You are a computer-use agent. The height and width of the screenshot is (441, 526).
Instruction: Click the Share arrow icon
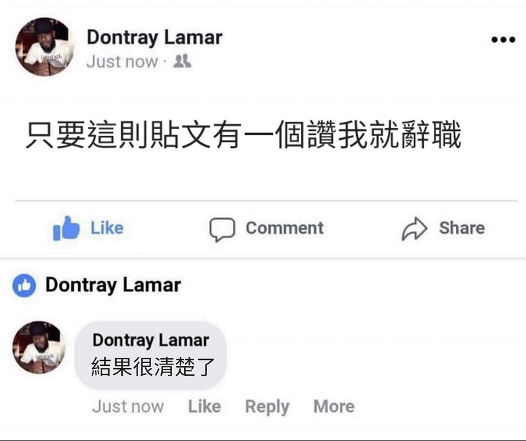pos(415,228)
